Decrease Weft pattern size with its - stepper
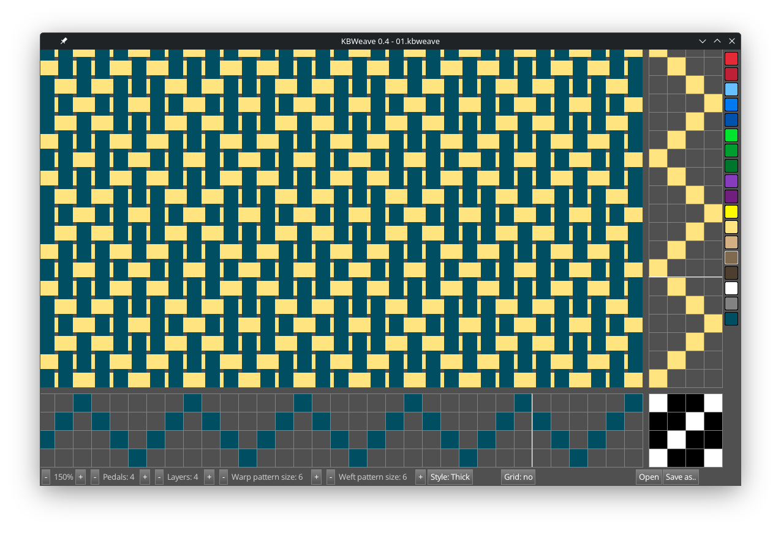 coord(331,477)
